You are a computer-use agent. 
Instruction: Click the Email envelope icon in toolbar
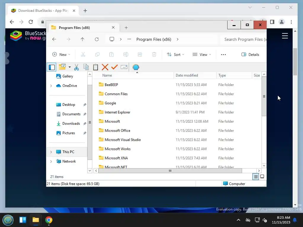click(x=124, y=67)
